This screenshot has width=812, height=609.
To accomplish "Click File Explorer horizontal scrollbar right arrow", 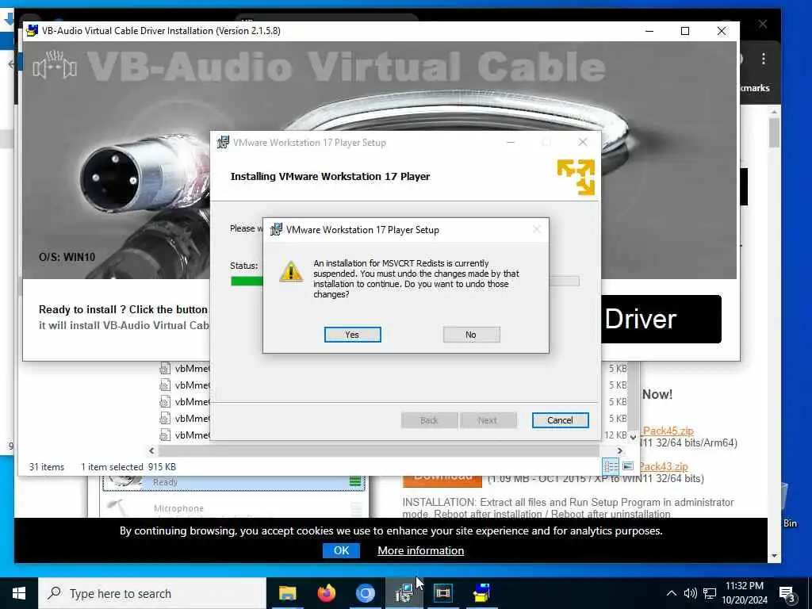I will pos(619,450).
